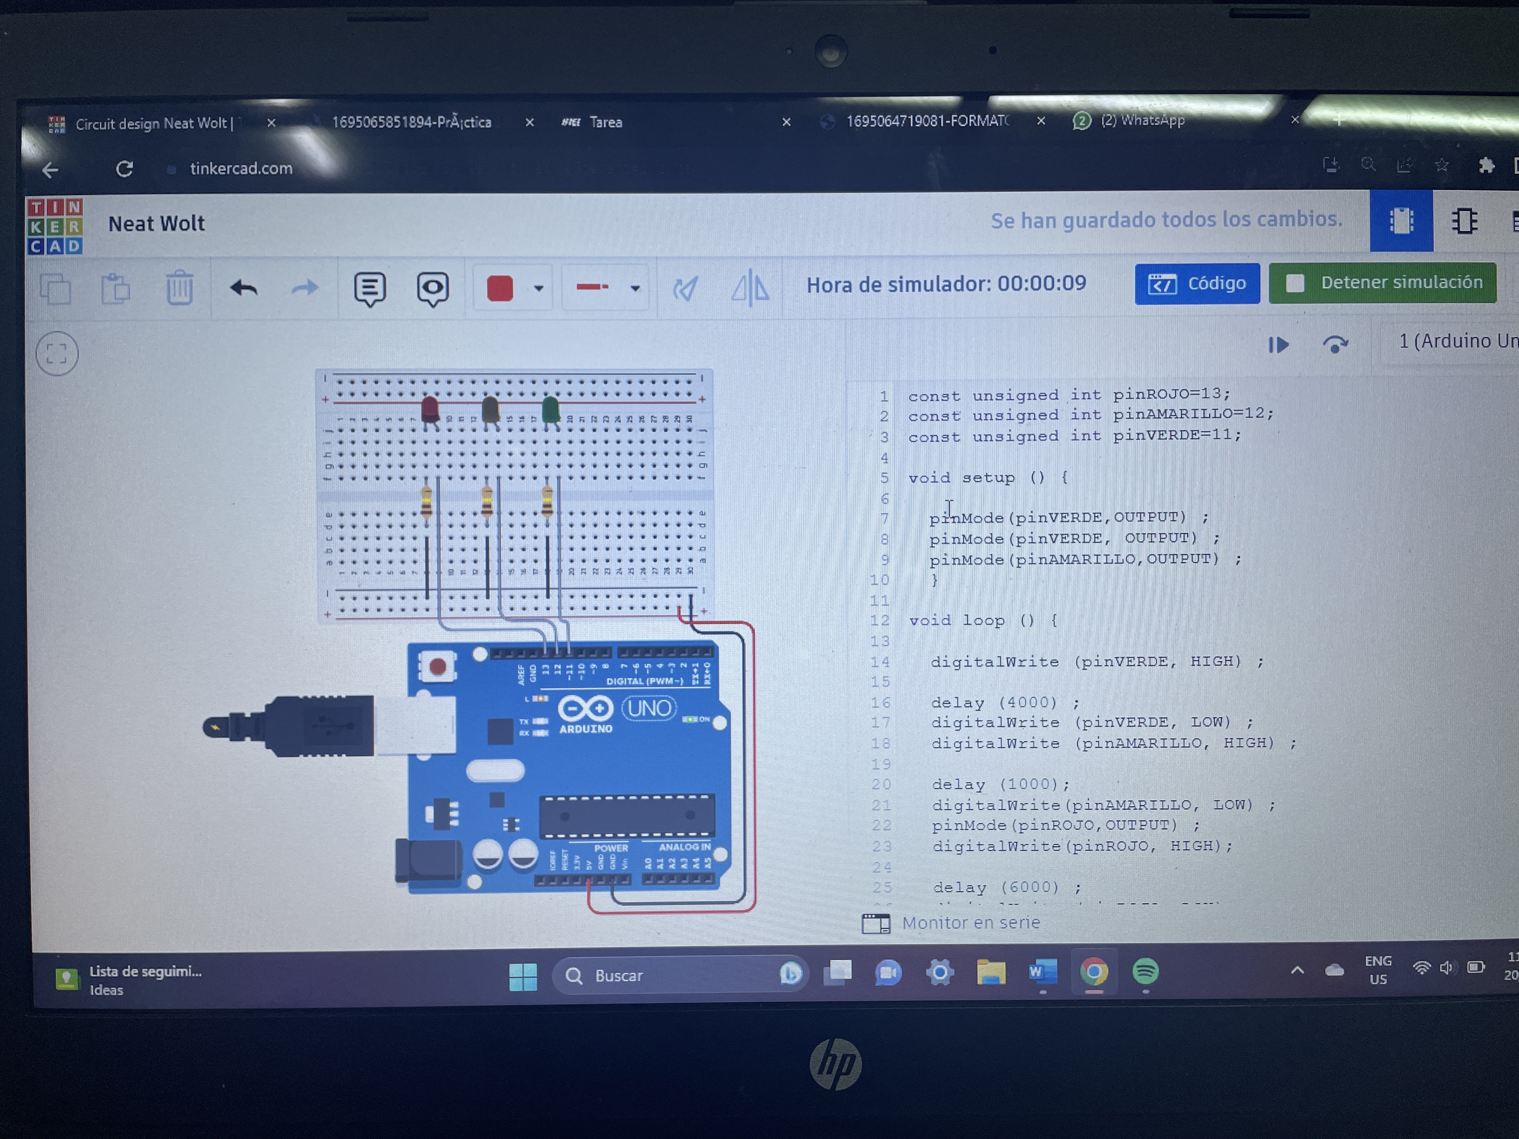Expand the wire type dropdown arrow

click(635, 289)
